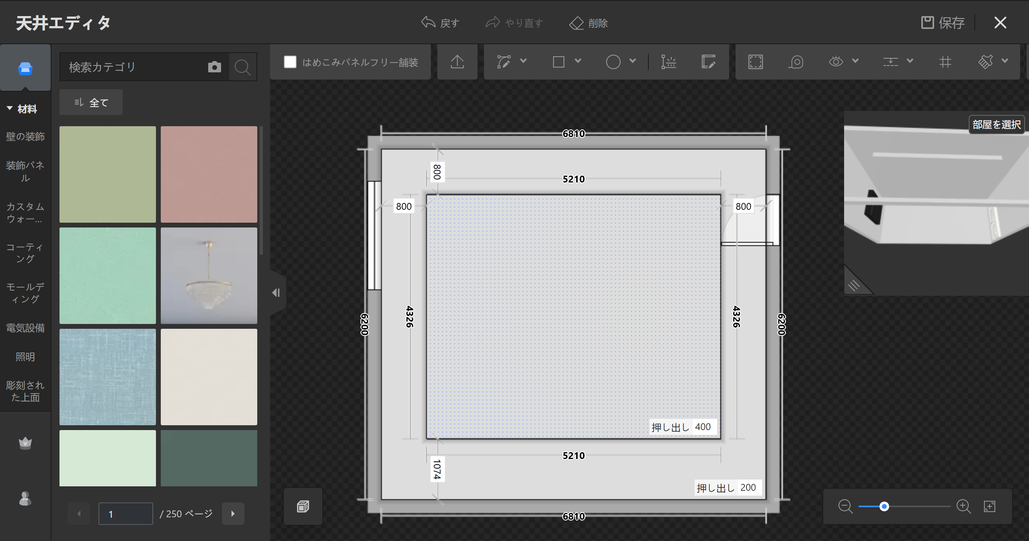Click the fit-to-screen icon
This screenshot has width=1029, height=541.
pos(990,506)
